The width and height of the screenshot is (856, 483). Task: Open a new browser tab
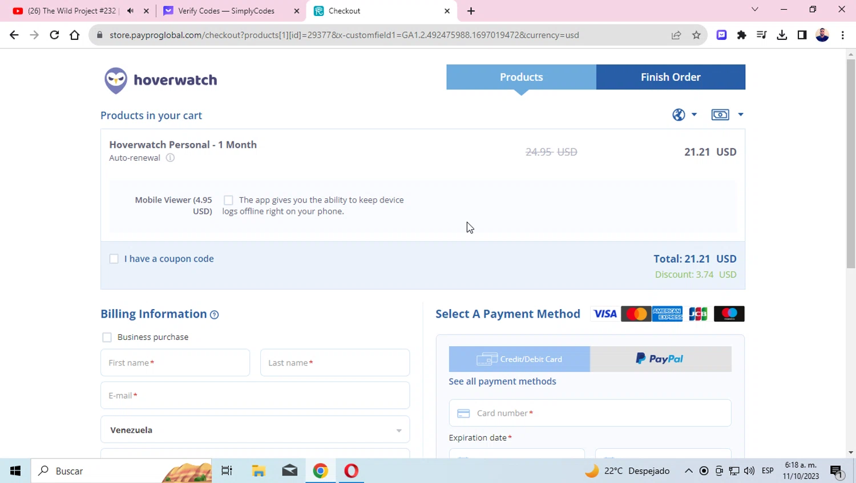click(x=471, y=11)
